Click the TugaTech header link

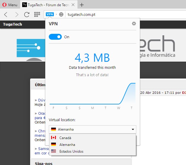pos(12,24)
